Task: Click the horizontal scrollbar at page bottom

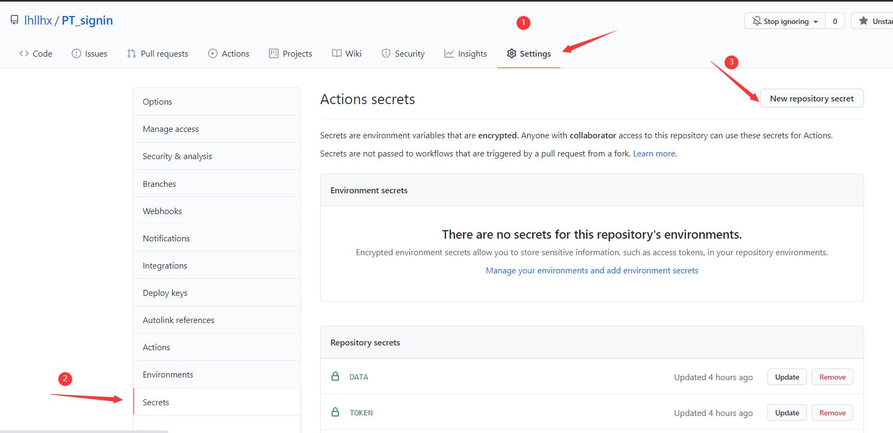Action: pyautogui.click(x=84, y=431)
